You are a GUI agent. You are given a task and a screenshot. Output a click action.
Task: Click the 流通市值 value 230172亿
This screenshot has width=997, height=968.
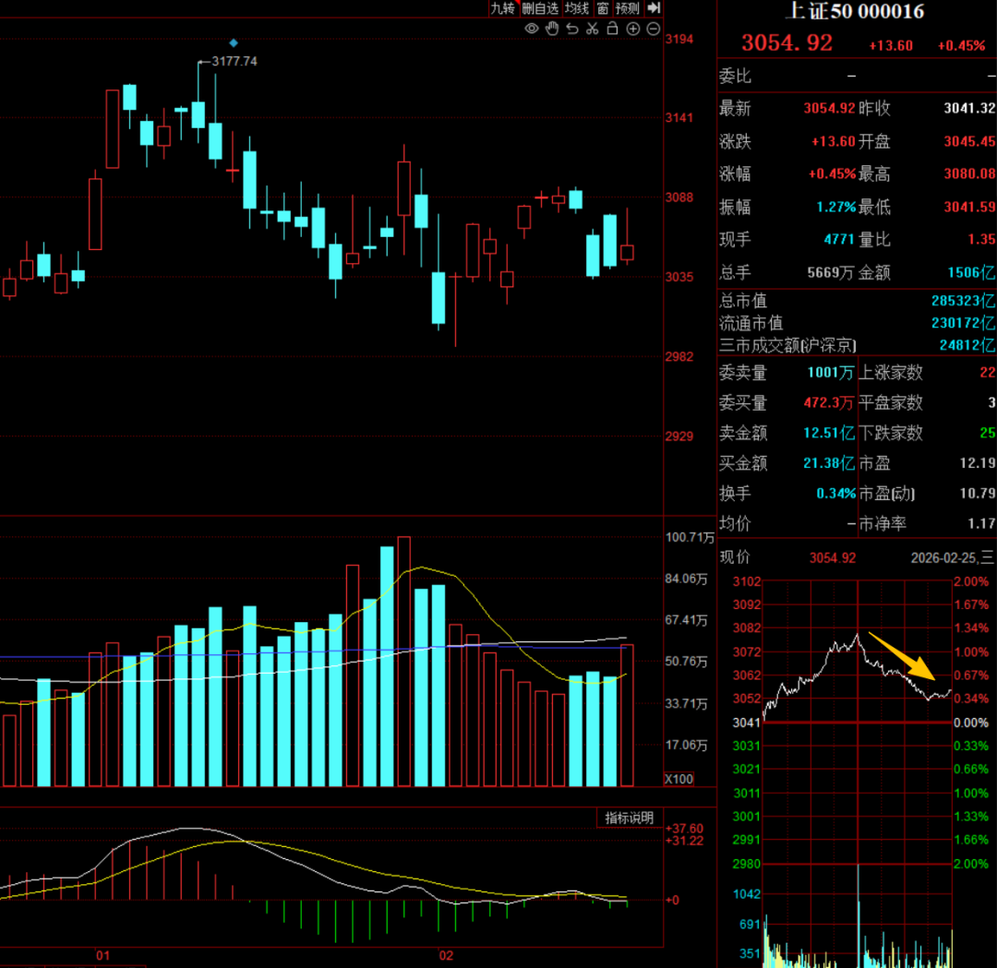963,323
